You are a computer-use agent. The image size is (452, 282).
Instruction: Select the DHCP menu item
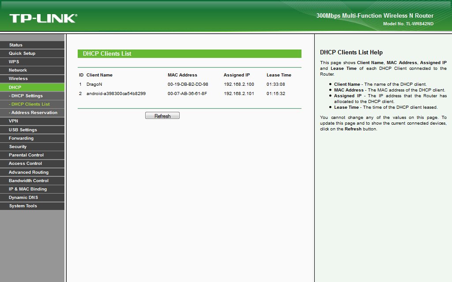[32, 87]
